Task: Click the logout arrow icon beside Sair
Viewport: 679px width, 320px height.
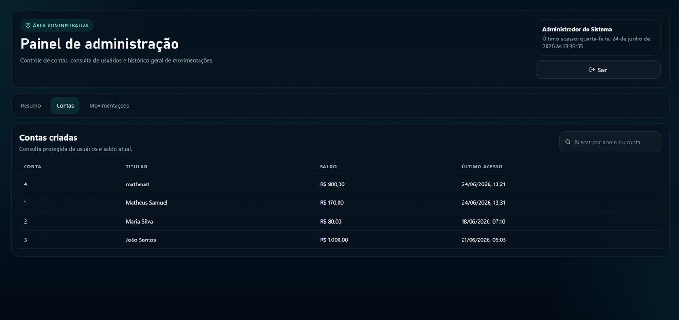Action: coord(592,70)
